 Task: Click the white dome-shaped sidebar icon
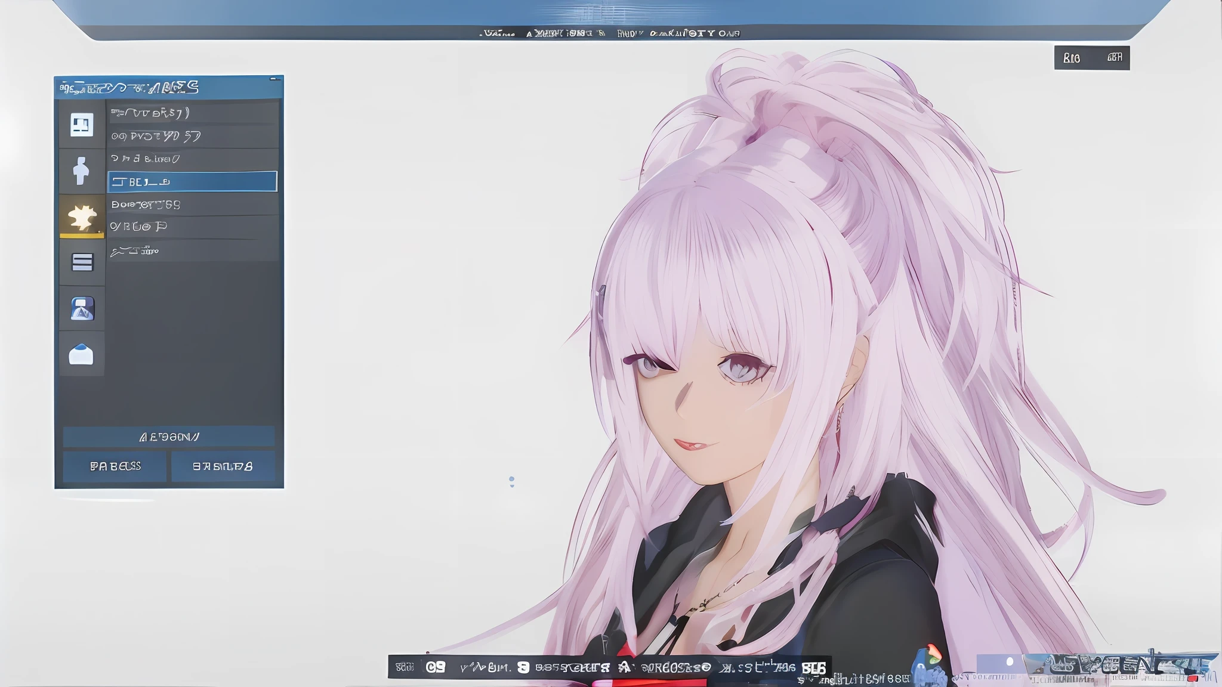point(81,354)
